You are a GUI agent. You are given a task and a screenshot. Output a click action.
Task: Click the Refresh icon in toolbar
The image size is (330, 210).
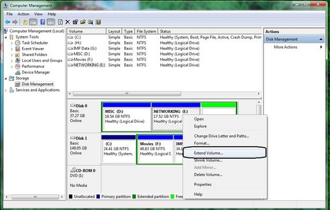point(60,22)
